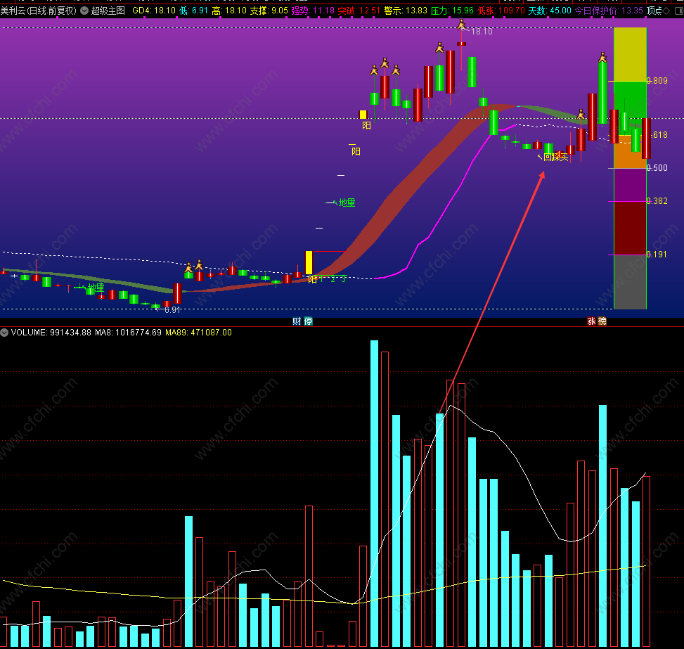684x649 pixels.
Task: Click the 榜 info marker icon
Action: click(x=602, y=321)
